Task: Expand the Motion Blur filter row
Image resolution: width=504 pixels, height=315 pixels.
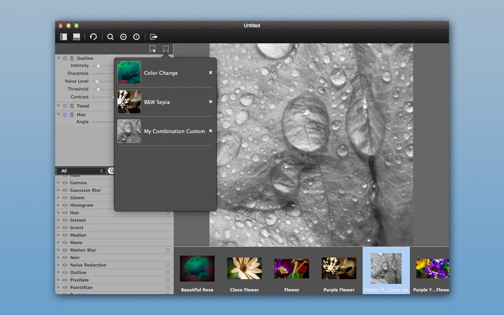Action: (59, 250)
